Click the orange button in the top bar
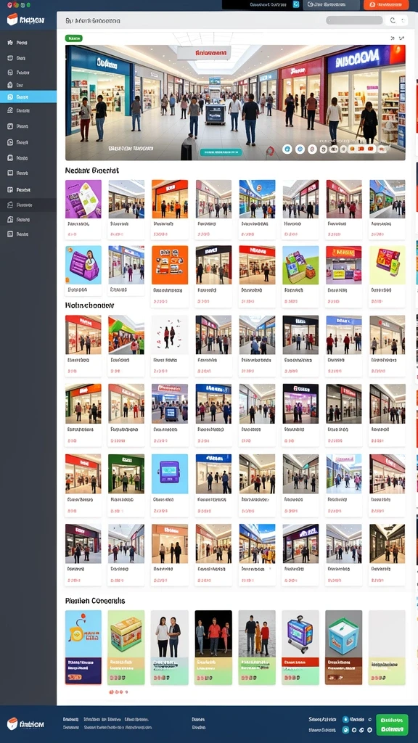418x743 pixels. [x=386, y=5]
